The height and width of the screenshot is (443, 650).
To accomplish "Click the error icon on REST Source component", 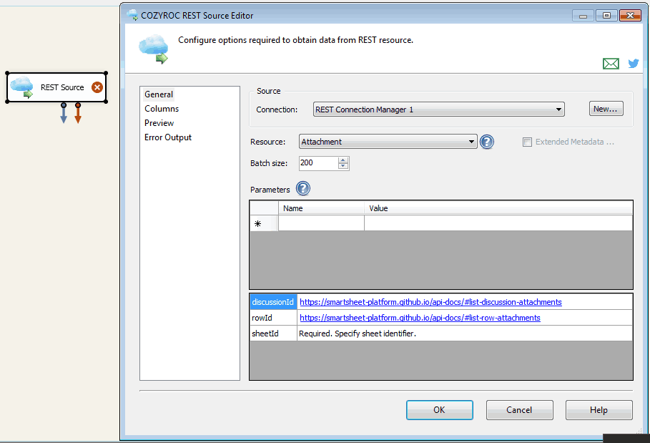I will tap(97, 87).
